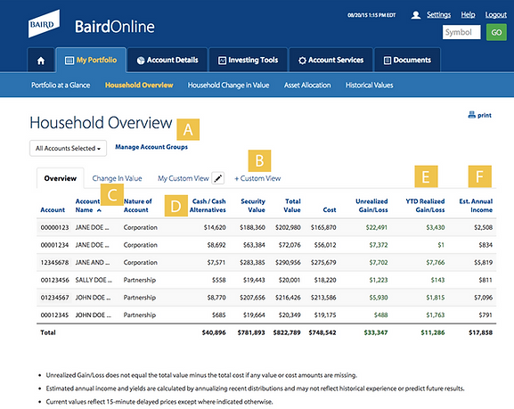
Task: Sort by Cost column header
Action: tap(330, 210)
